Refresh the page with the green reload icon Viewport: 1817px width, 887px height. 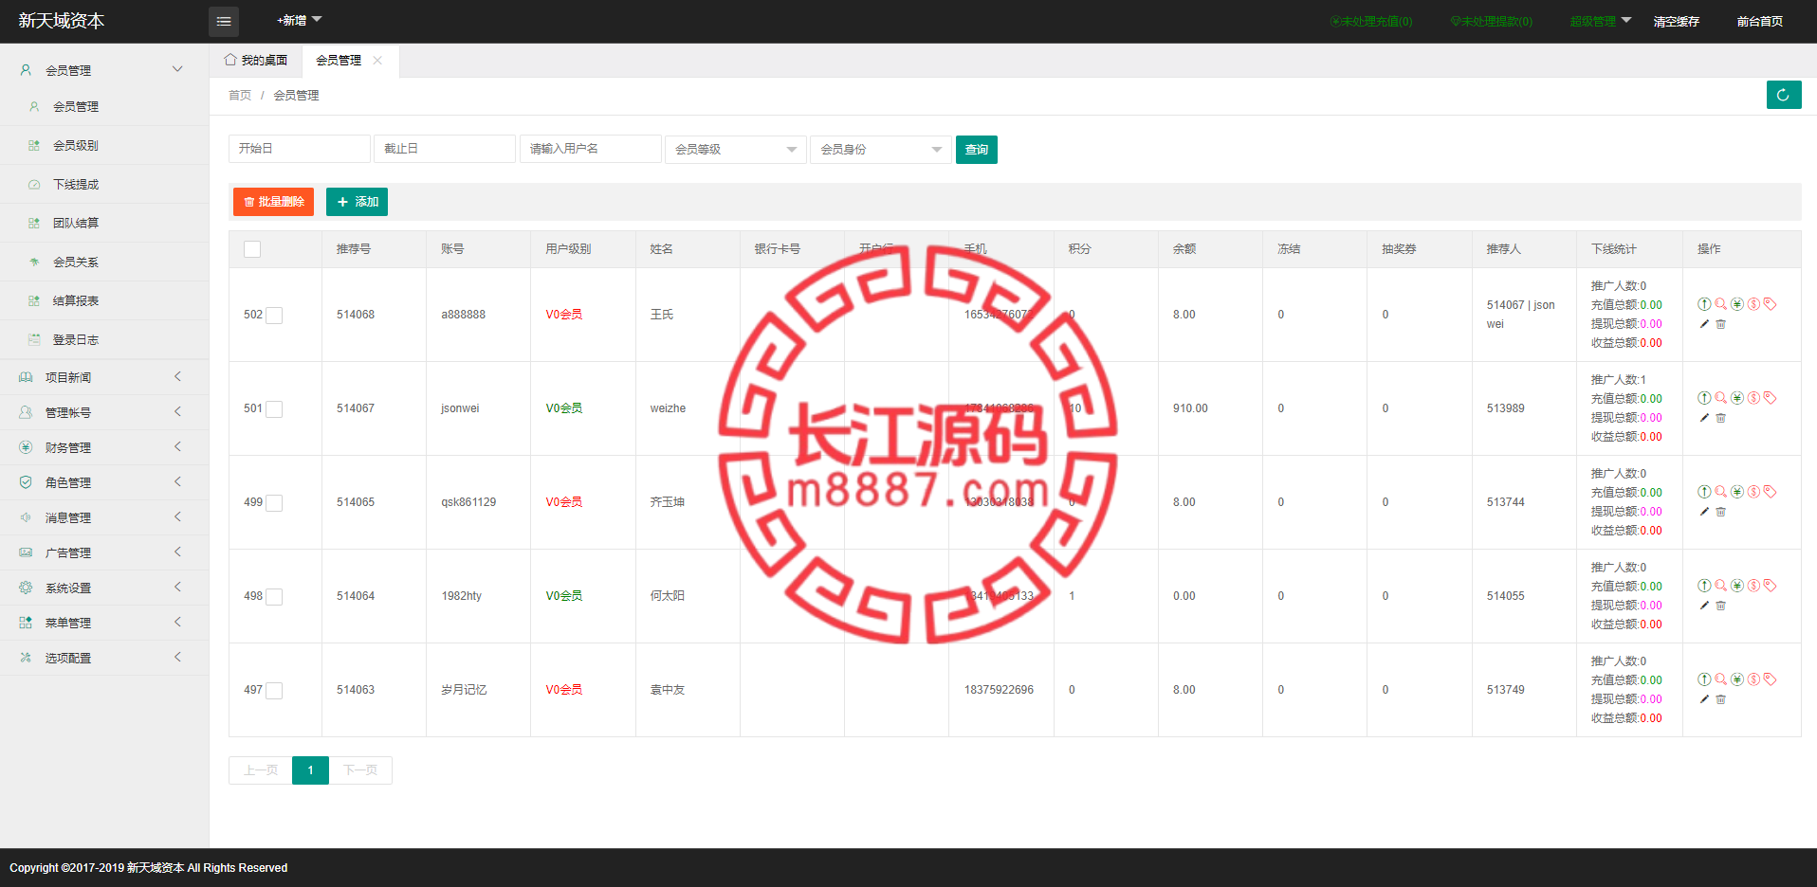point(1783,95)
